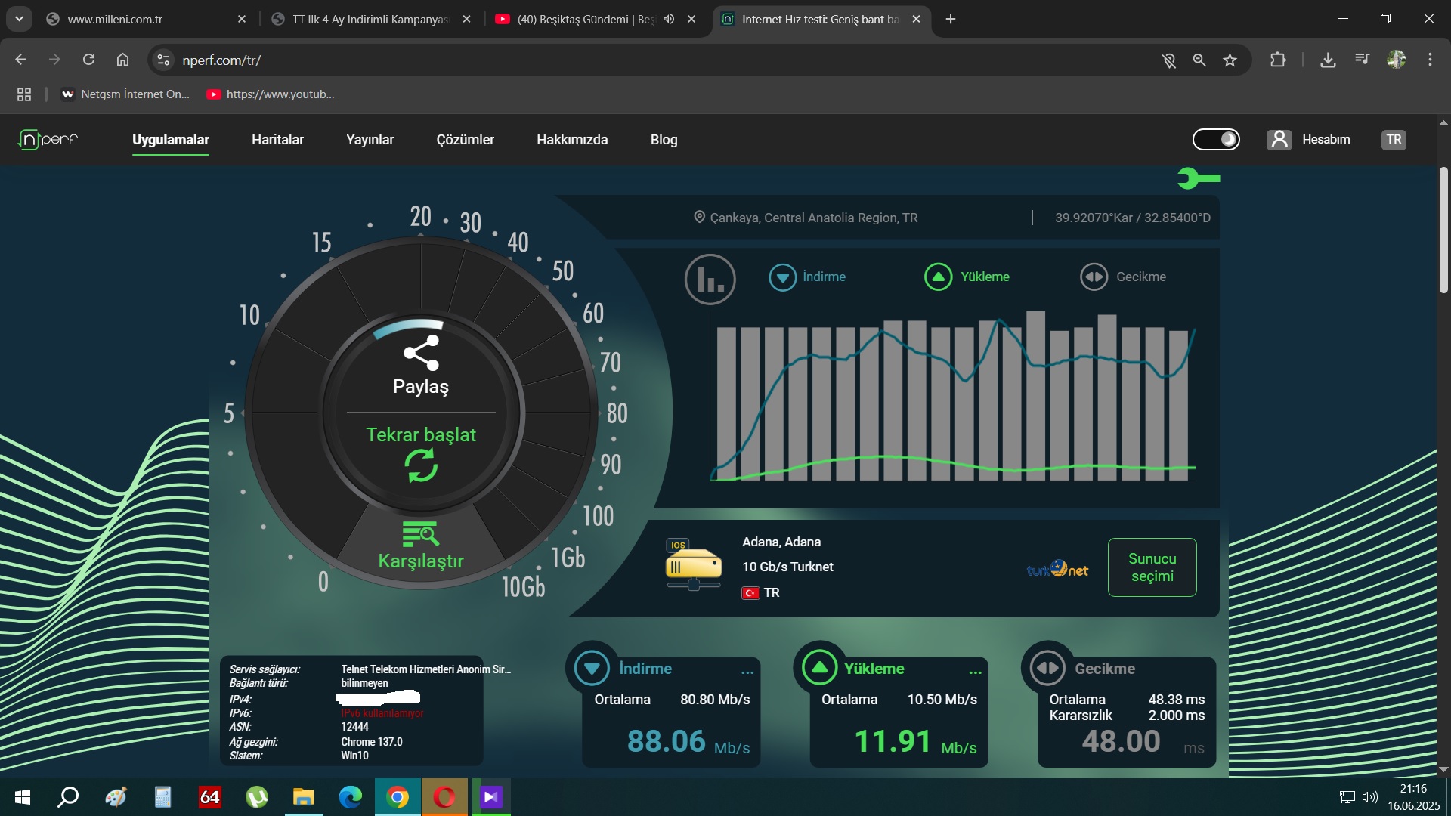This screenshot has height=816, width=1451.
Task: Open Opera browser from taskbar
Action: tap(444, 797)
